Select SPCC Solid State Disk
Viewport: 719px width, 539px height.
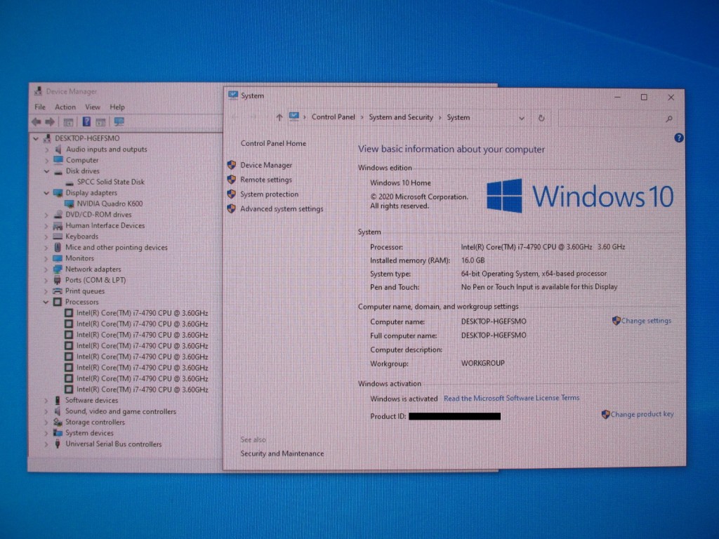(x=110, y=182)
